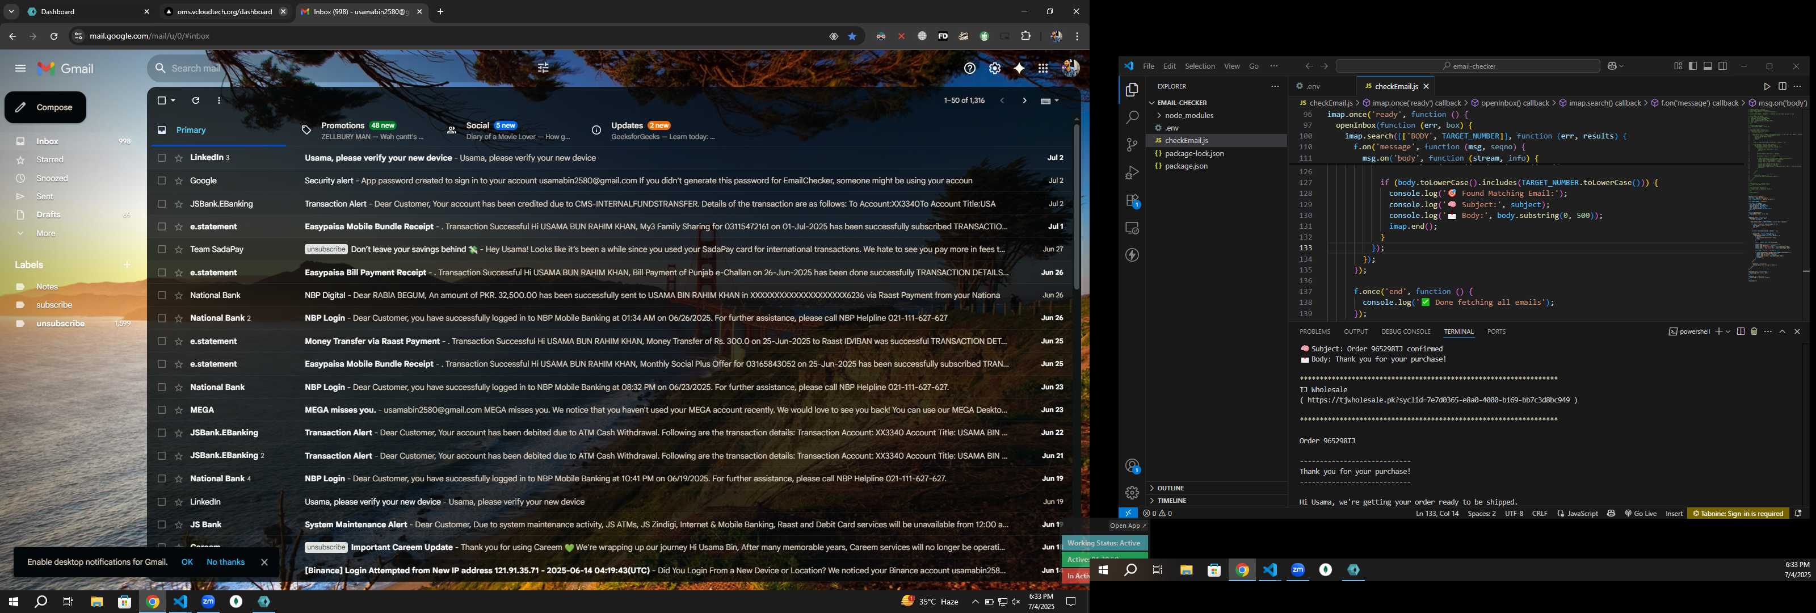Kill terminal with trash icon in VS Code

point(1754,331)
